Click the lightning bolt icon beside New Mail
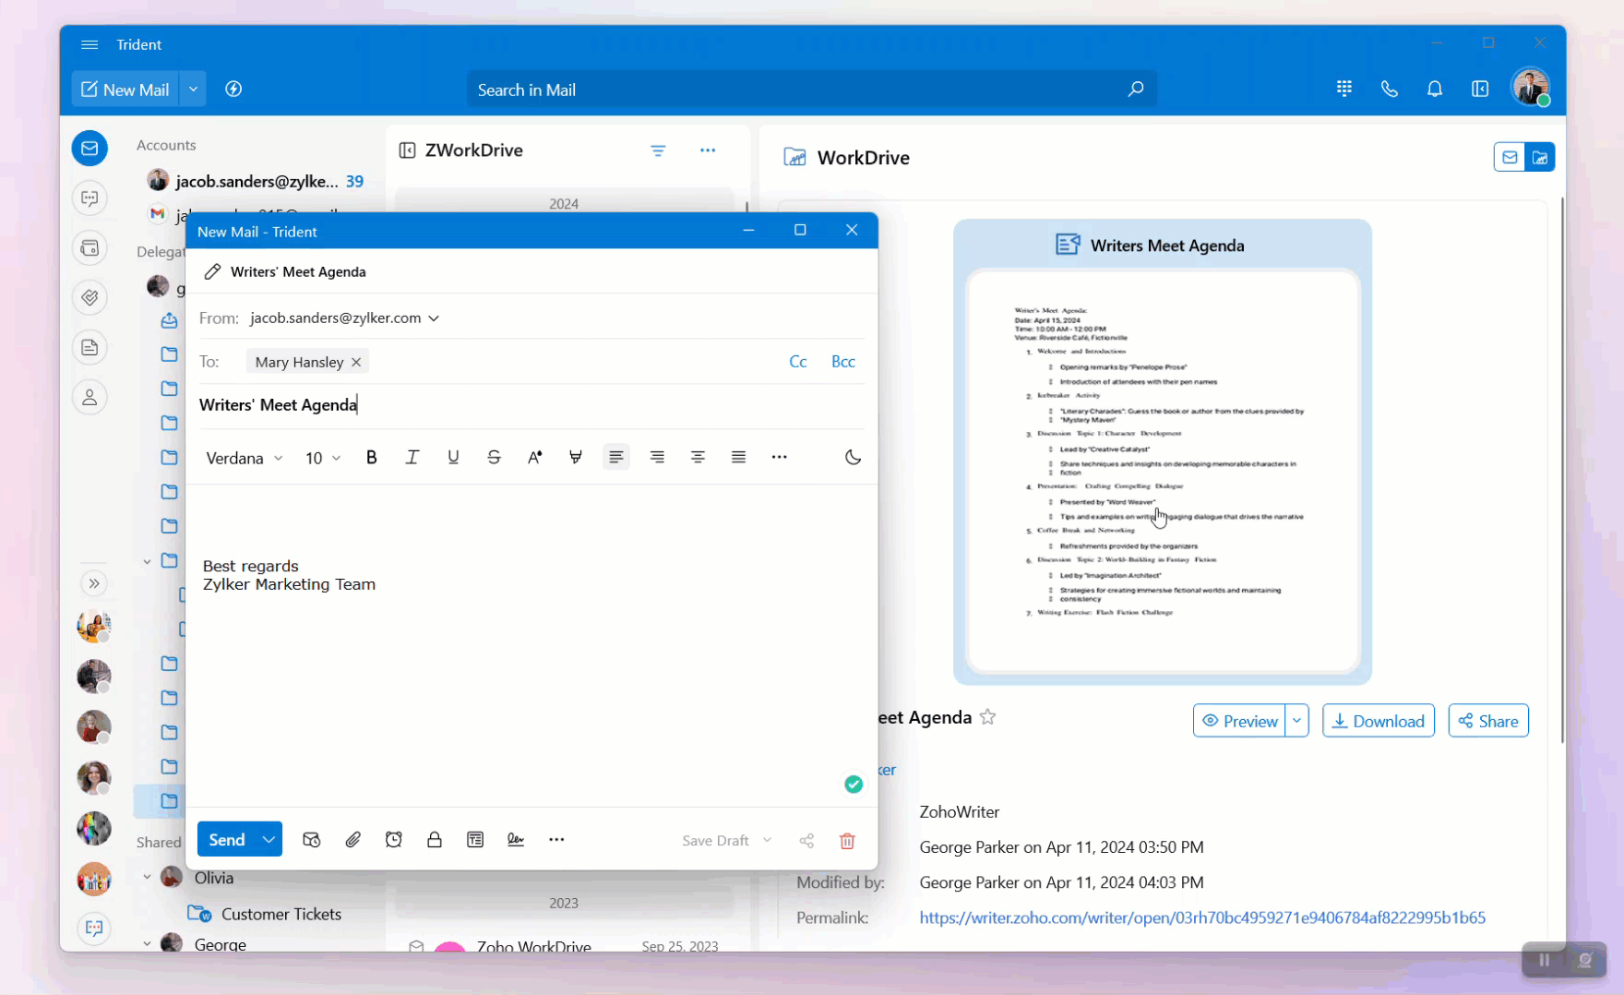Screen dimensions: 1624x995 pos(234,90)
